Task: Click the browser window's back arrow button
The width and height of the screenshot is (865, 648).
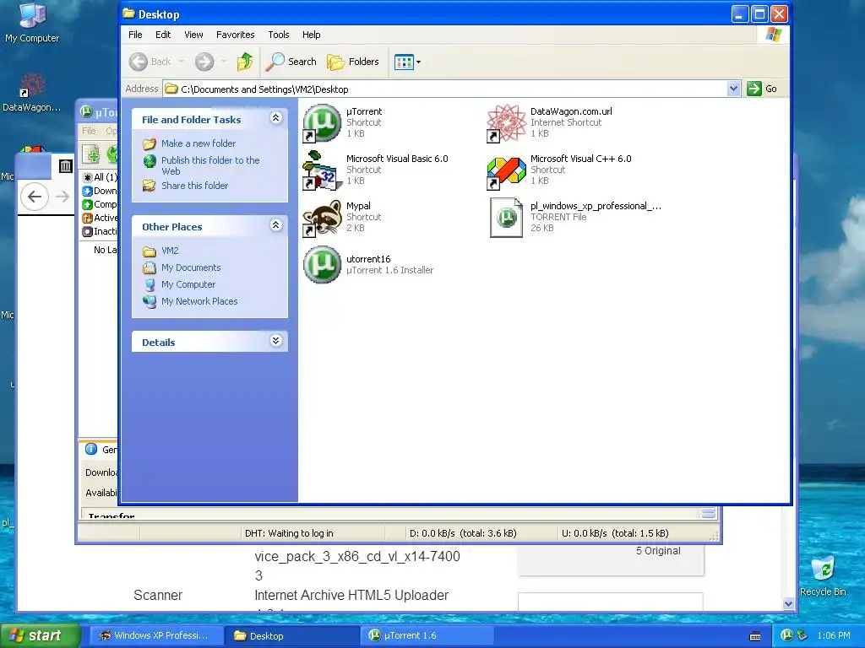Action: click(x=34, y=196)
